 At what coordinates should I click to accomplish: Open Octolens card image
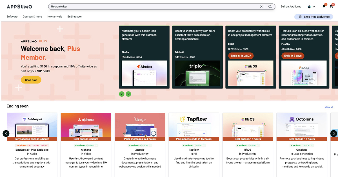point(302,125)
